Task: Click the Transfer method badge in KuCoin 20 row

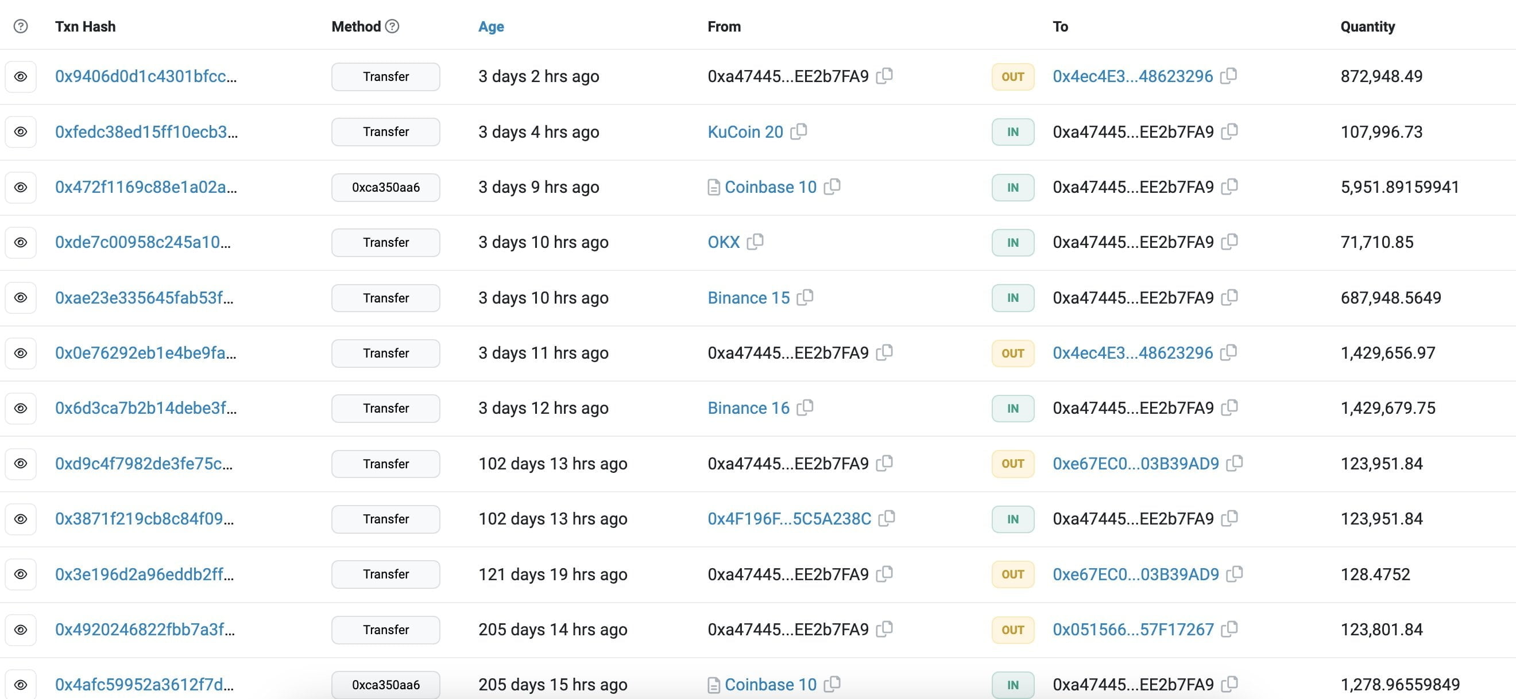Action: coord(385,132)
